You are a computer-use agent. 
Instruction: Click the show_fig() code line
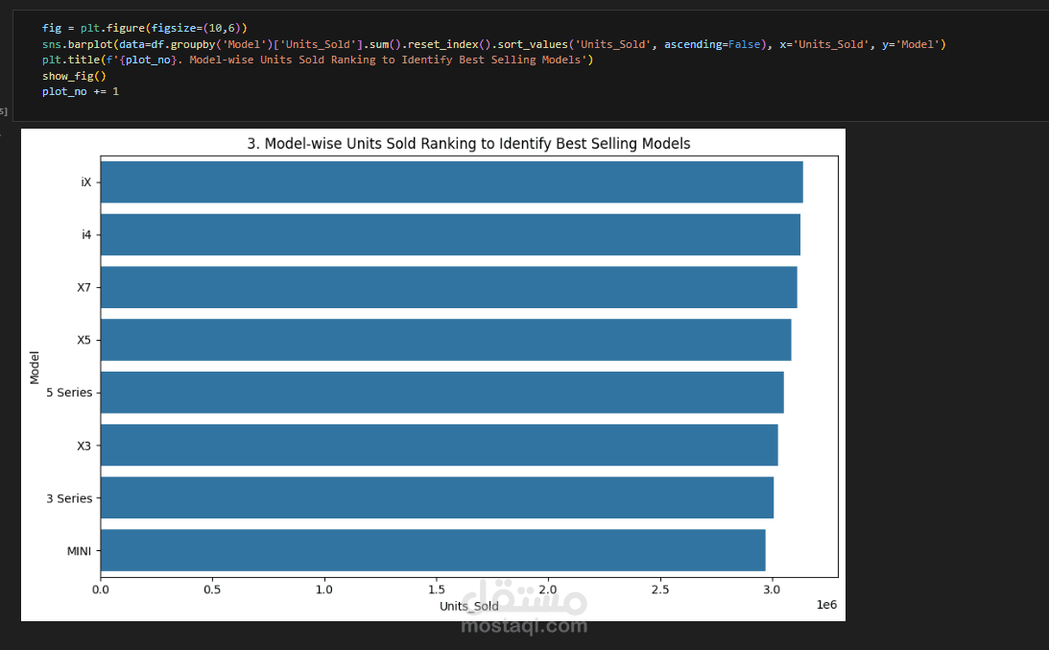[x=73, y=76]
